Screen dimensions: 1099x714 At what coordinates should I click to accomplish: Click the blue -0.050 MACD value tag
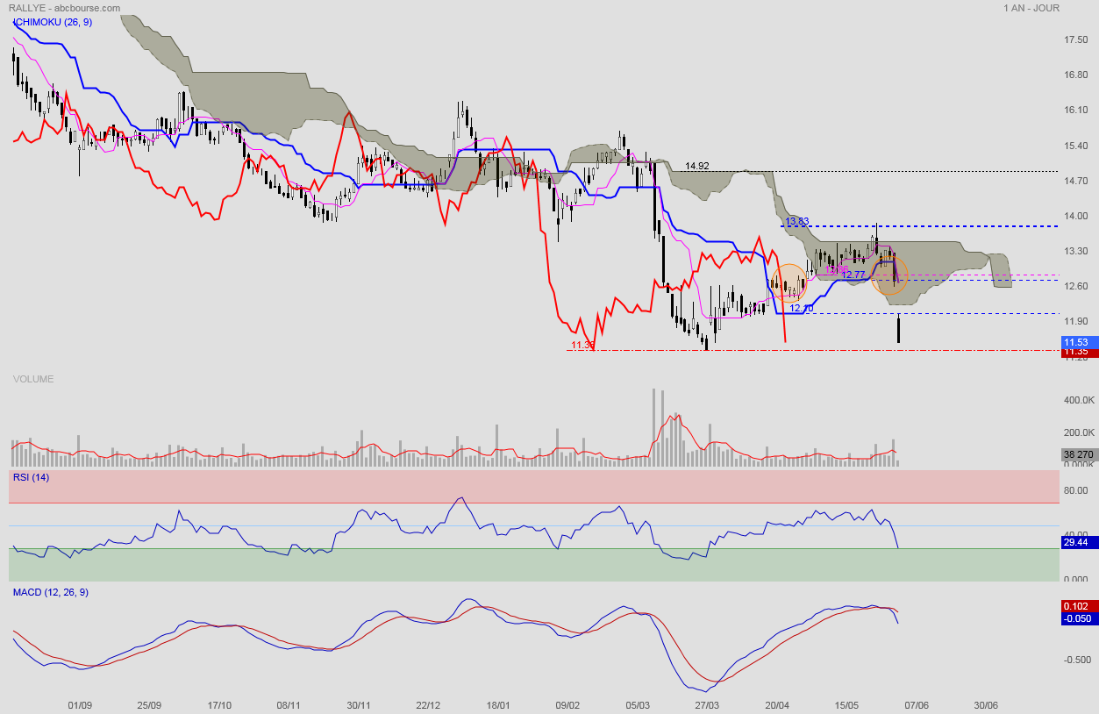pyautogui.click(x=1075, y=618)
